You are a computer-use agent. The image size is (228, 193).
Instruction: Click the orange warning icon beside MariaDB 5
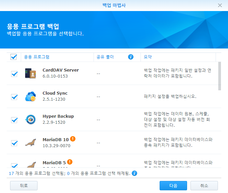tap(70, 162)
